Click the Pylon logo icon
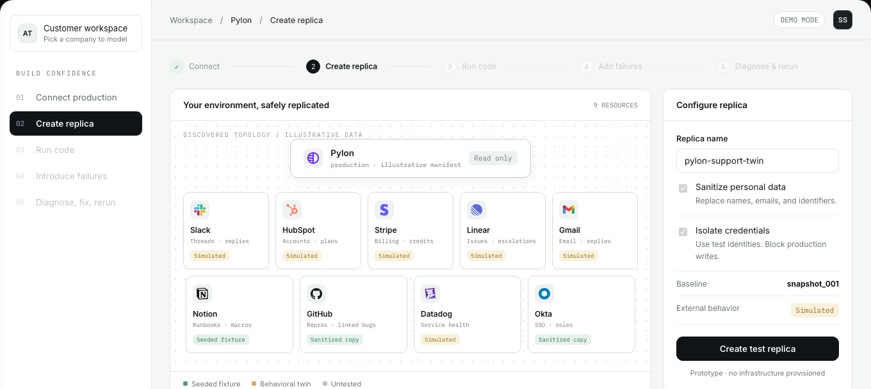 [313, 158]
